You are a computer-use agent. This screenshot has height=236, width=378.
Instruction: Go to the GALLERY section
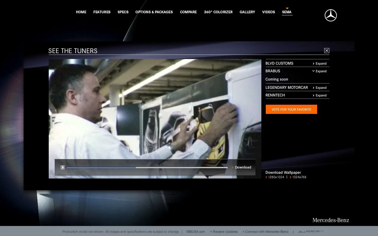[247, 12]
